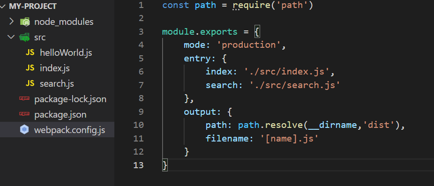Viewport: 434px width, 186px height.
Task: Click the webpack cube icon
Action: pos(24,129)
